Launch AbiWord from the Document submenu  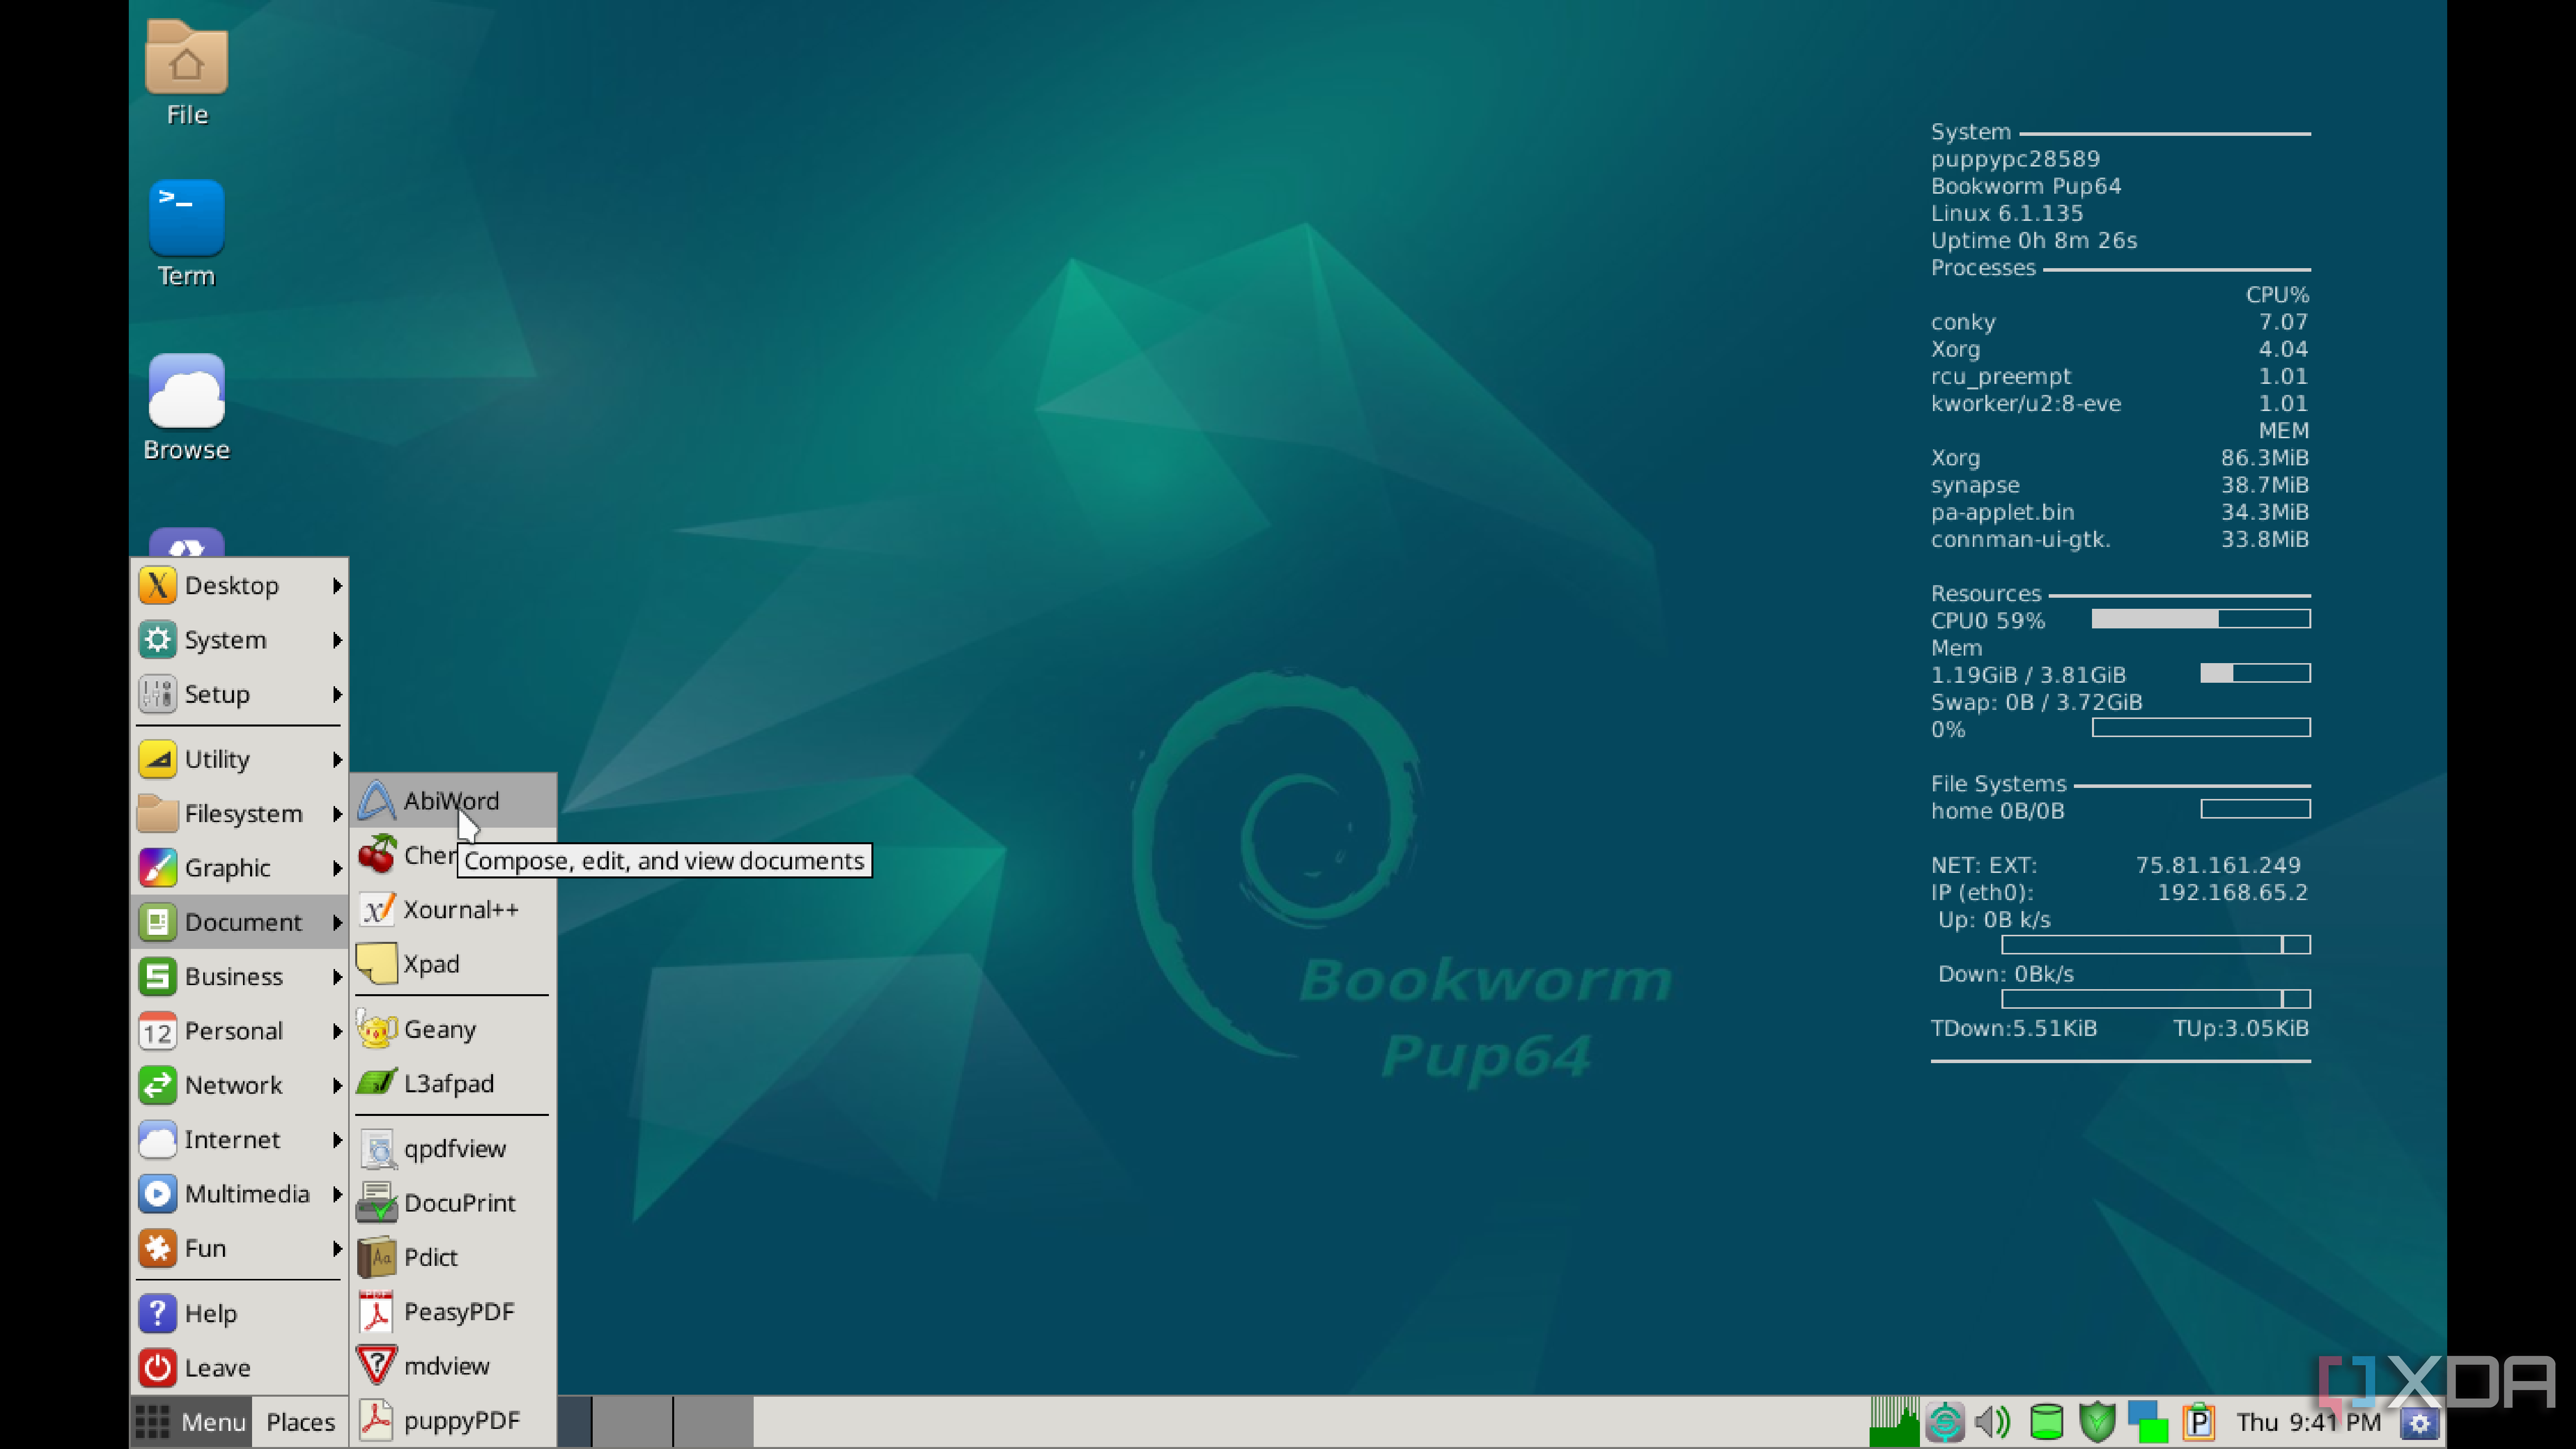[453, 800]
